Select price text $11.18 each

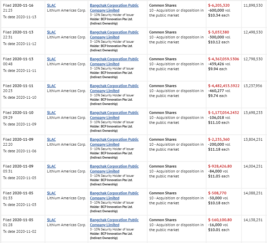219,149
